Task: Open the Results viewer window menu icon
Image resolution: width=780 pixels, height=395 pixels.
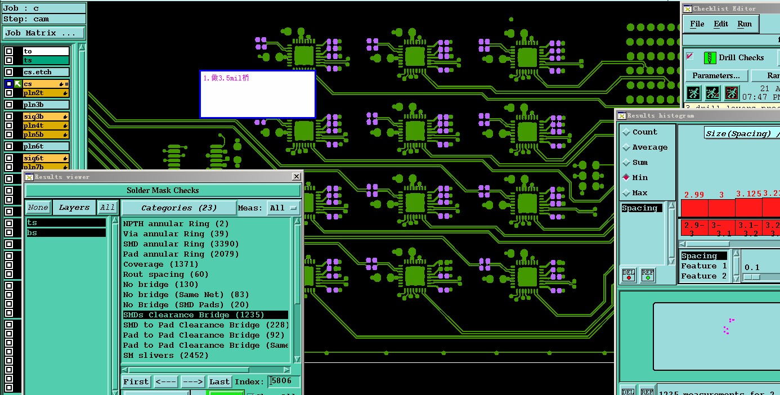Action: point(29,177)
